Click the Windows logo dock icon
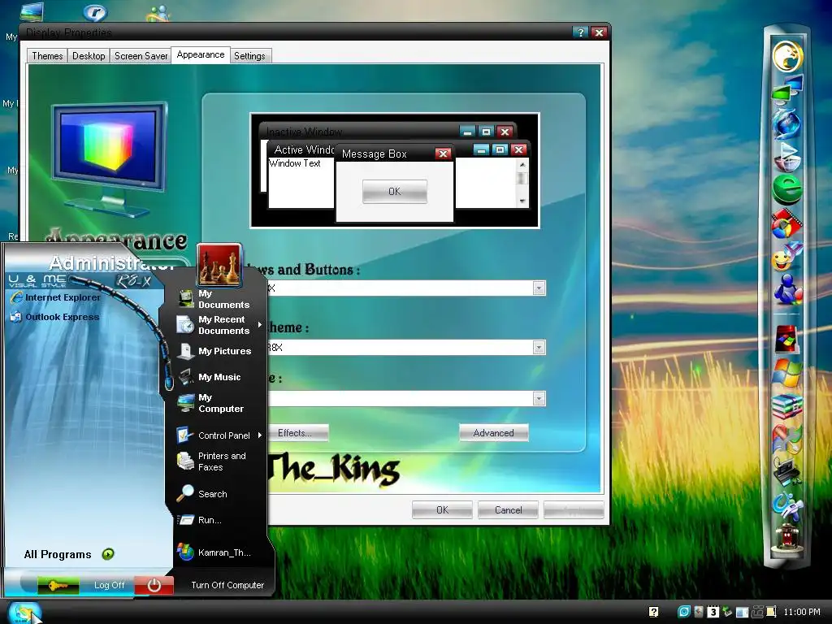The width and height of the screenshot is (832, 624). tap(786, 373)
